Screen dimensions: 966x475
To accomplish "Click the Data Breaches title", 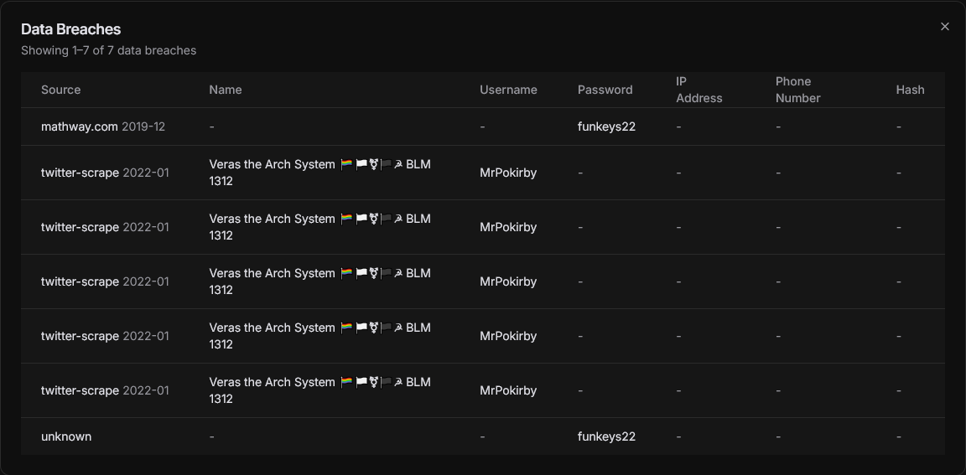I will coord(70,29).
